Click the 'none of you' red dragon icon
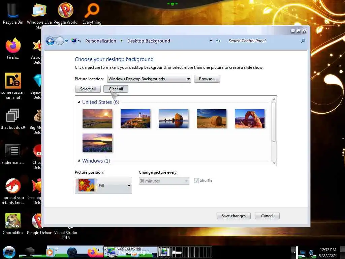Screen dimensions: 345x259 point(13,191)
